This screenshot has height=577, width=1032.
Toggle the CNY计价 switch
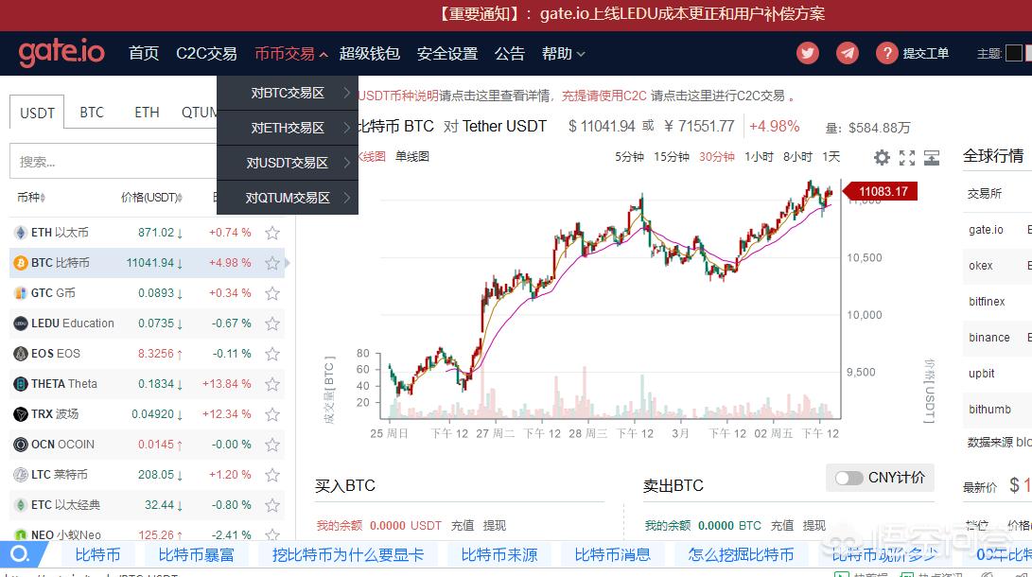(x=849, y=478)
